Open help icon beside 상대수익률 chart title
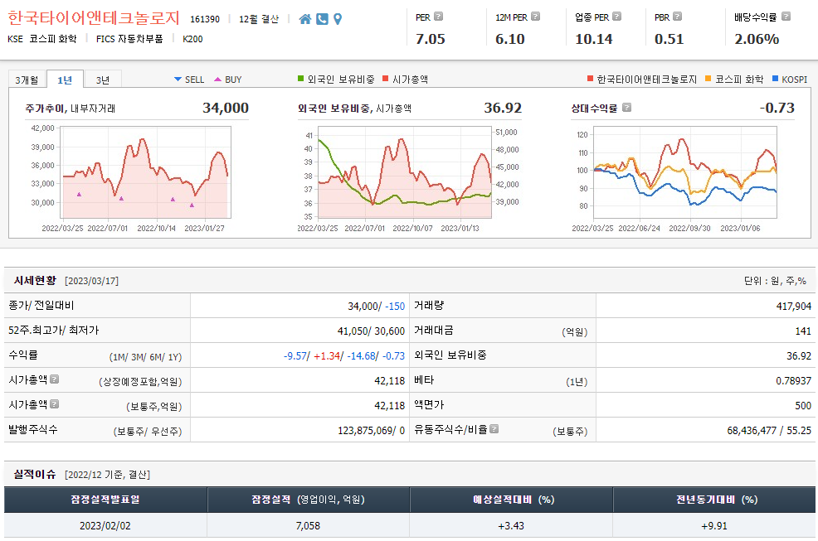The height and width of the screenshot is (541, 818). tap(627, 108)
